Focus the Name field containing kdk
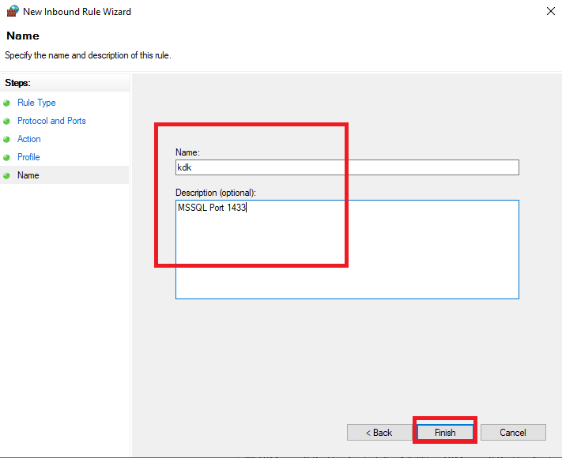 pos(347,167)
